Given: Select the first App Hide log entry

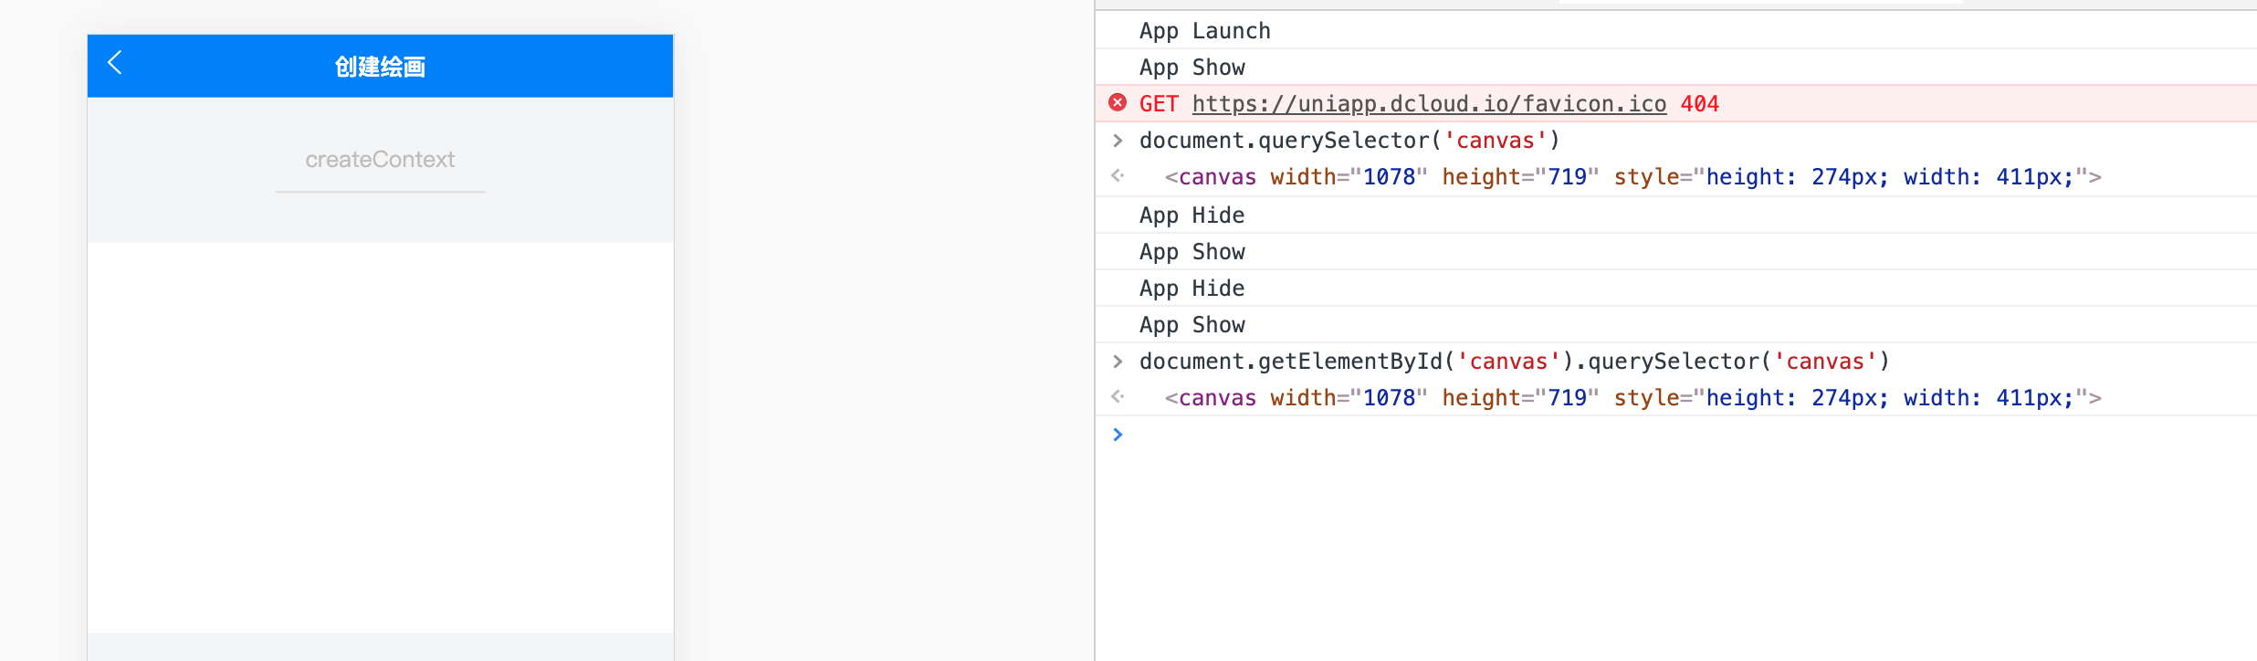Looking at the screenshot, I should coord(1191,215).
